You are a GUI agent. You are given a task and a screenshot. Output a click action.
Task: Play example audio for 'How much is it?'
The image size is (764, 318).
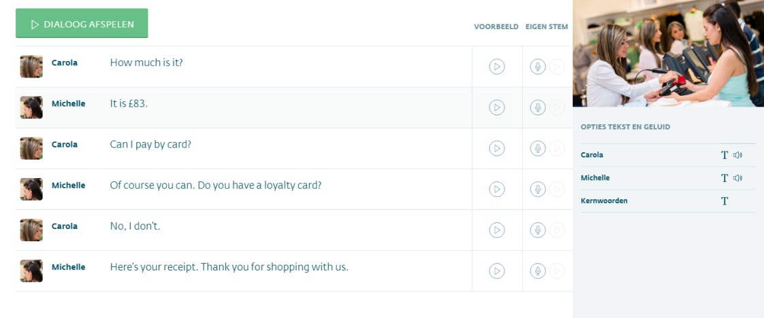[x=496, y=67]
